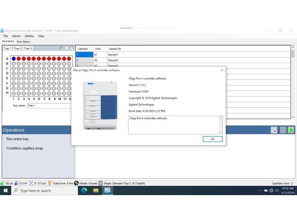Select the red well A6 in the tray
Viewport: 297px width, 223px height.
tap(39, 59)
